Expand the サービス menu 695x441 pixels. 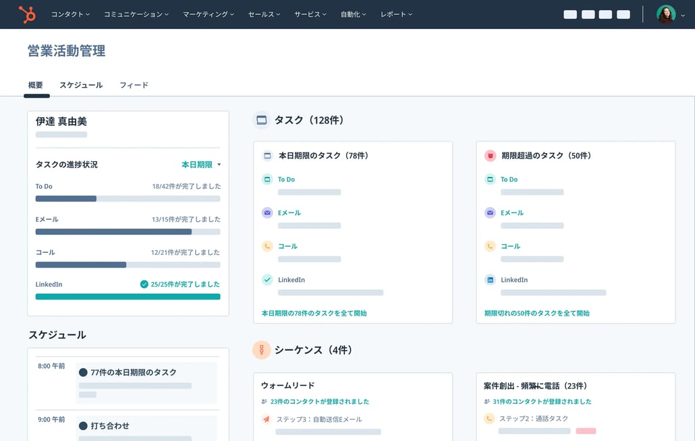pos(310,15)
